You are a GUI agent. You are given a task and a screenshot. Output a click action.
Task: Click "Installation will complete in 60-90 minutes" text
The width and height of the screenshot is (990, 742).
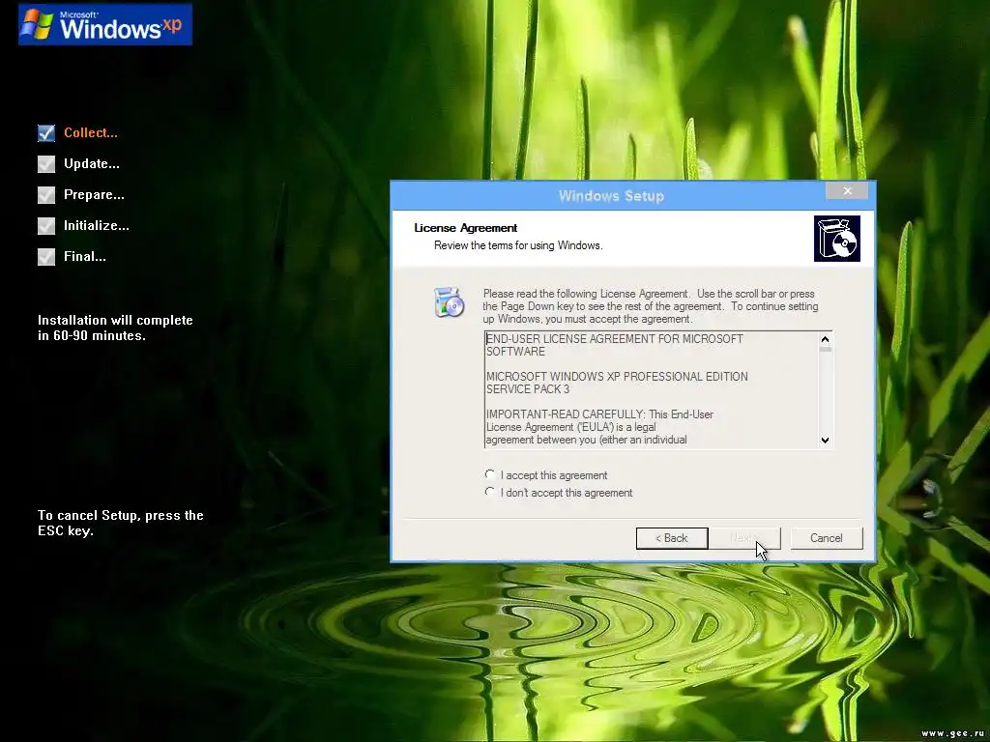click(x=116, y=328)
